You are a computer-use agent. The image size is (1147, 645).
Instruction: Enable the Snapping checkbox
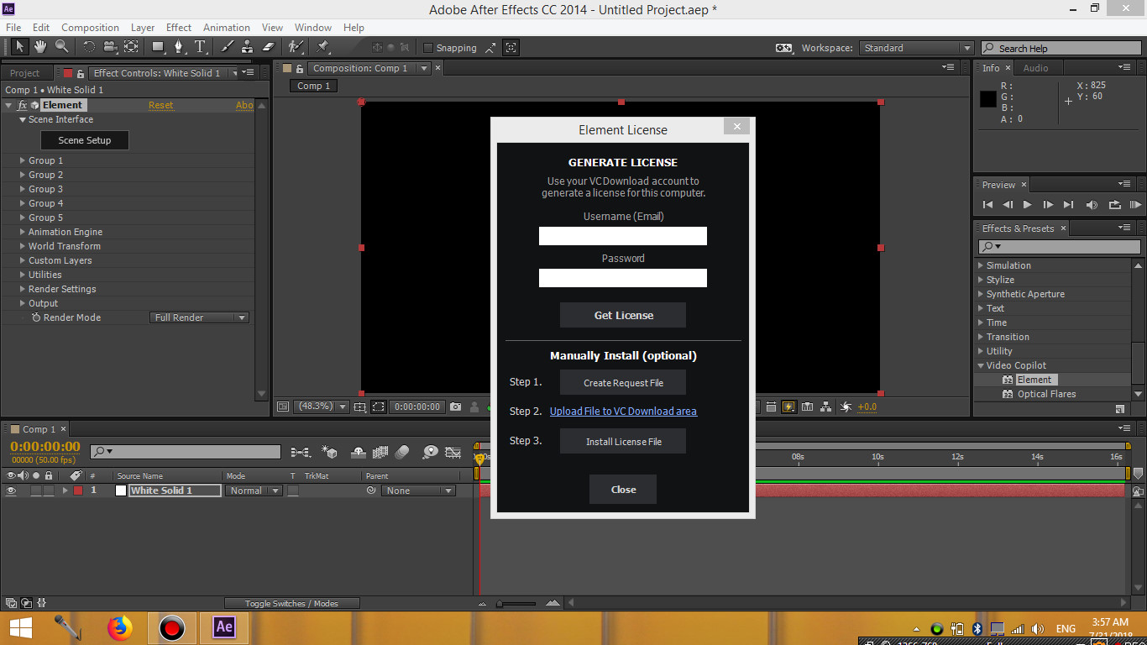click(428, 48)
